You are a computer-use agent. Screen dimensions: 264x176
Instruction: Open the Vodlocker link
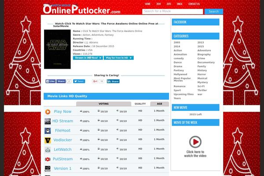coord(62,140)
